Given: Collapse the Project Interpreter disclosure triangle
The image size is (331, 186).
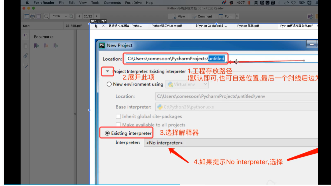Looking at the screenshot, I should tap(107, 71).
